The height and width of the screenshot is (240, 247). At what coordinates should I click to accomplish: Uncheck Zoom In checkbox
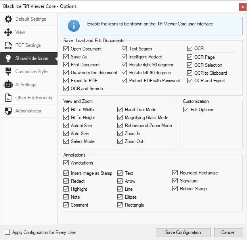pyautogui.click(x=120, y=133)
